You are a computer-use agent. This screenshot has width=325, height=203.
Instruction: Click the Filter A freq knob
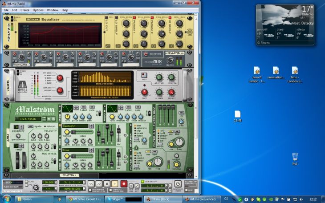pos(179,142)
